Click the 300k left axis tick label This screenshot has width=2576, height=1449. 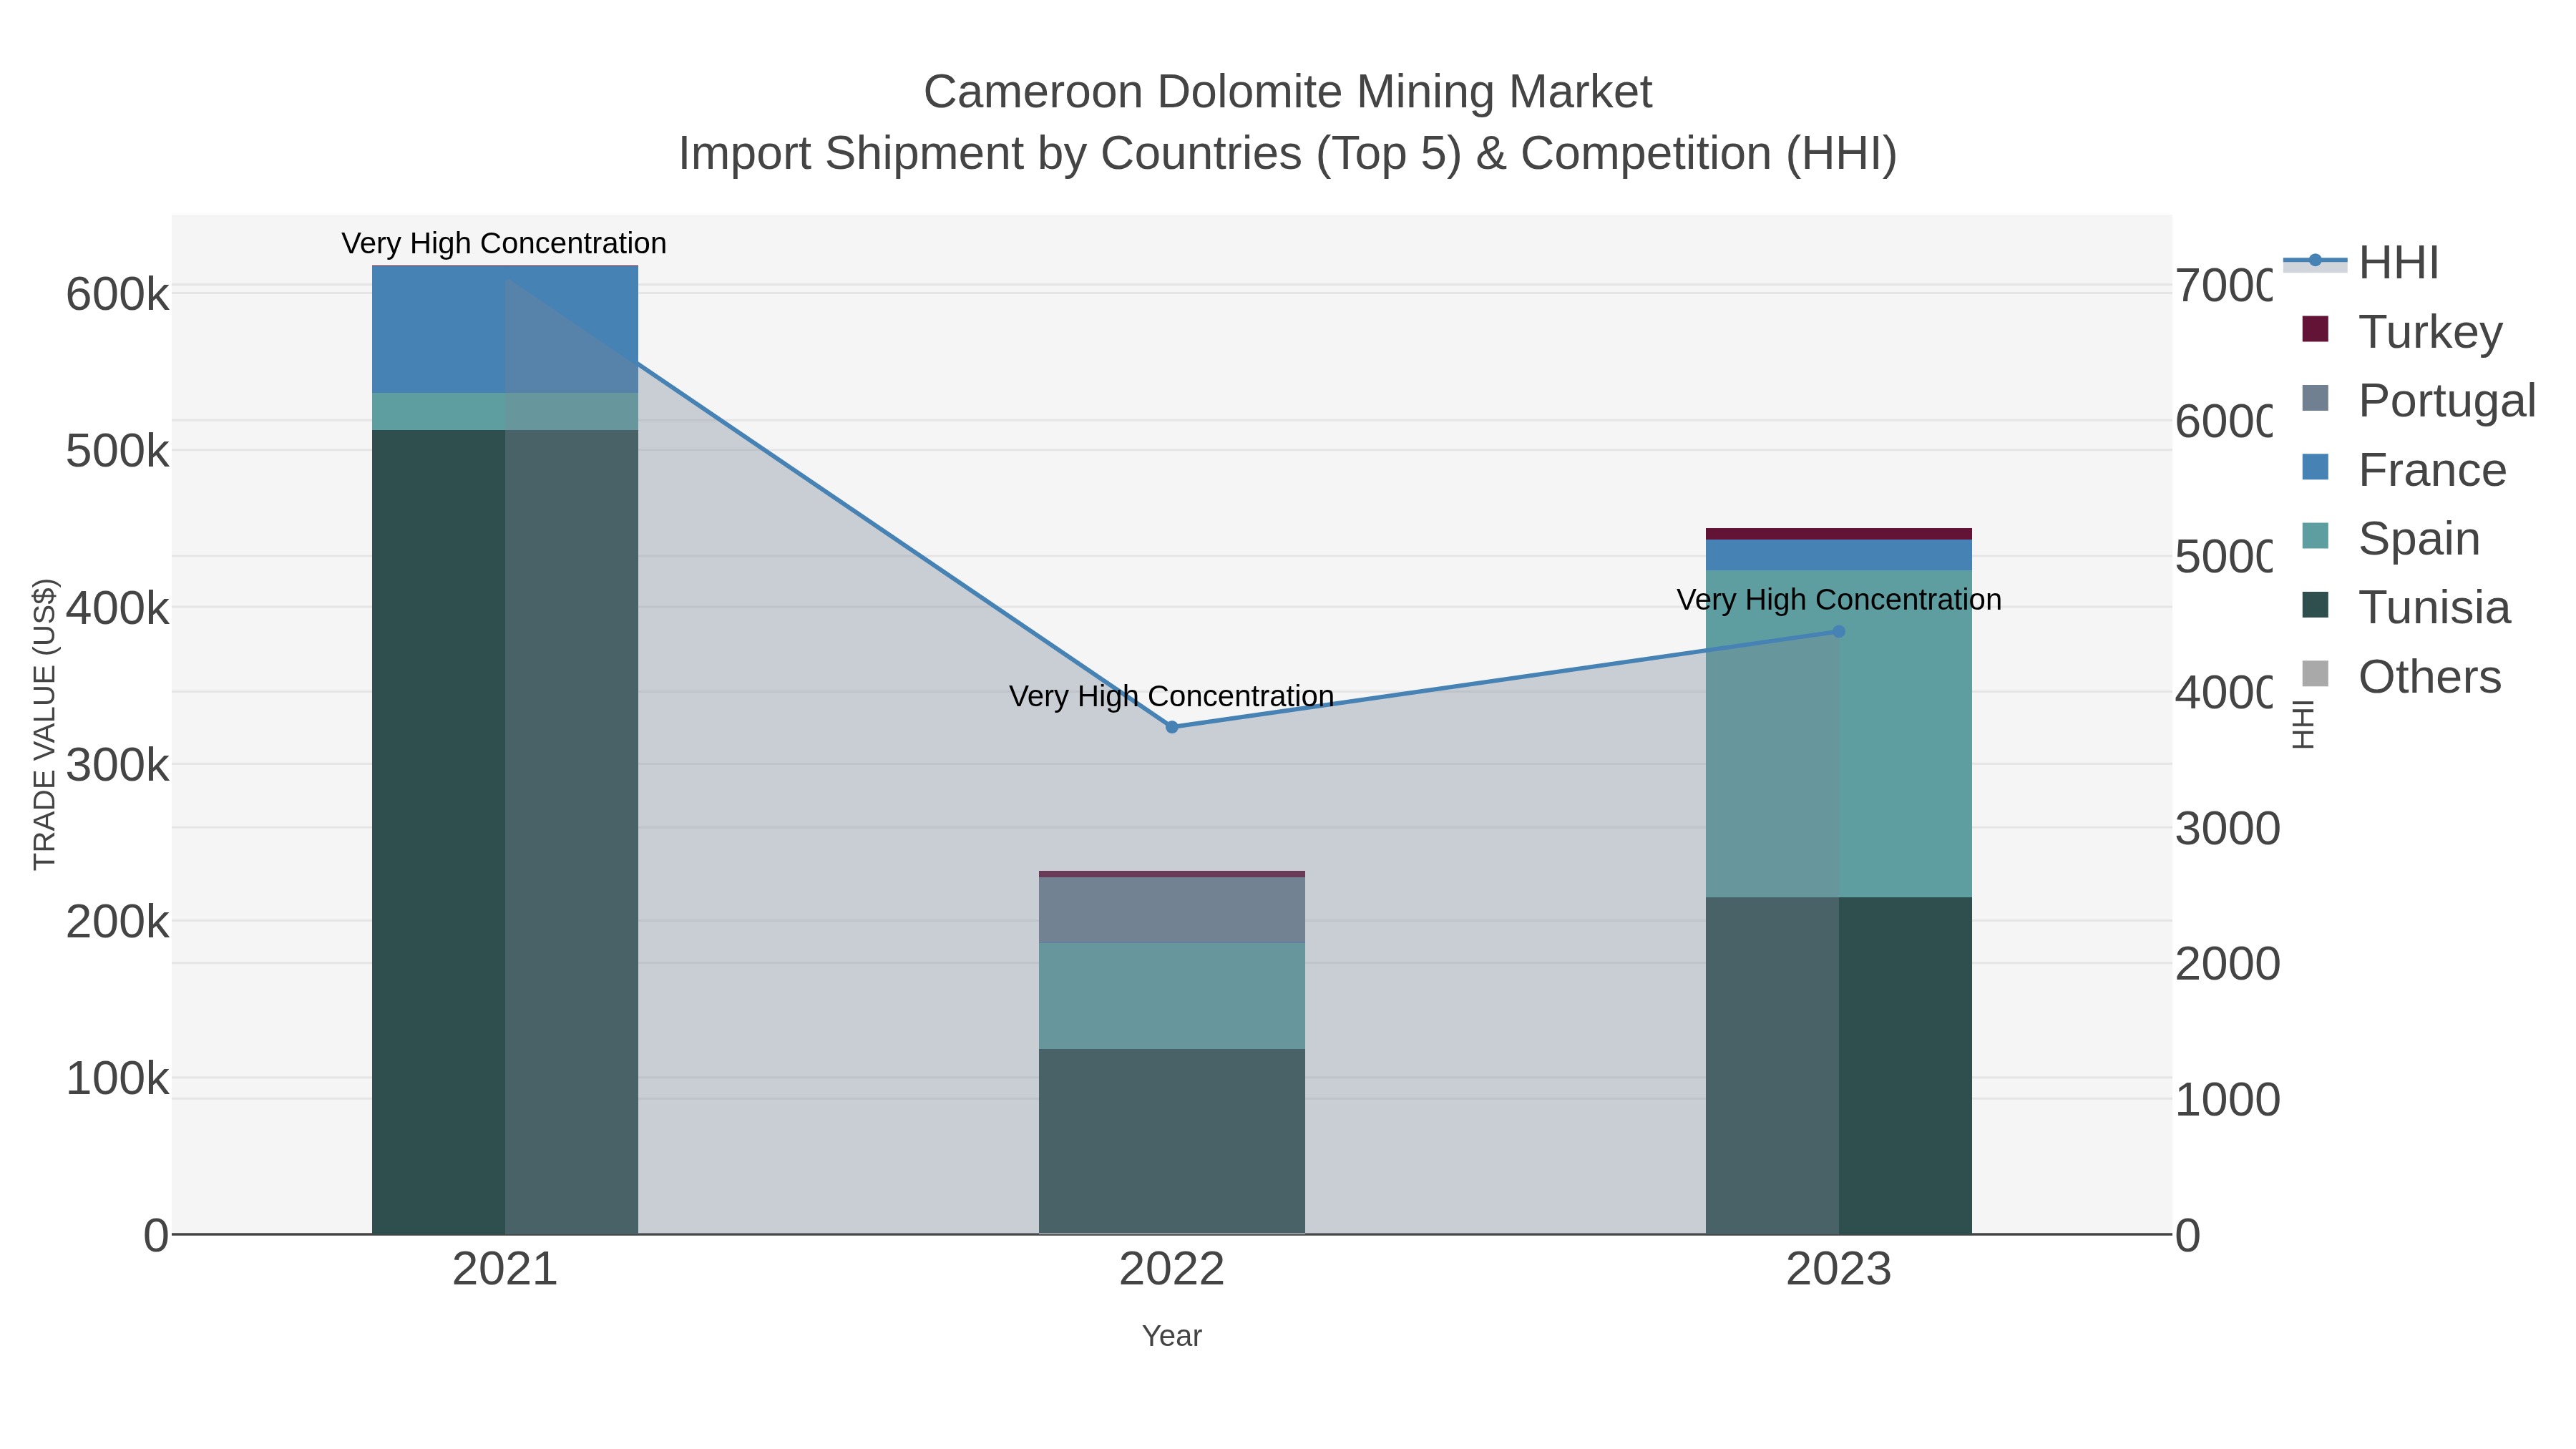point(118,765)
